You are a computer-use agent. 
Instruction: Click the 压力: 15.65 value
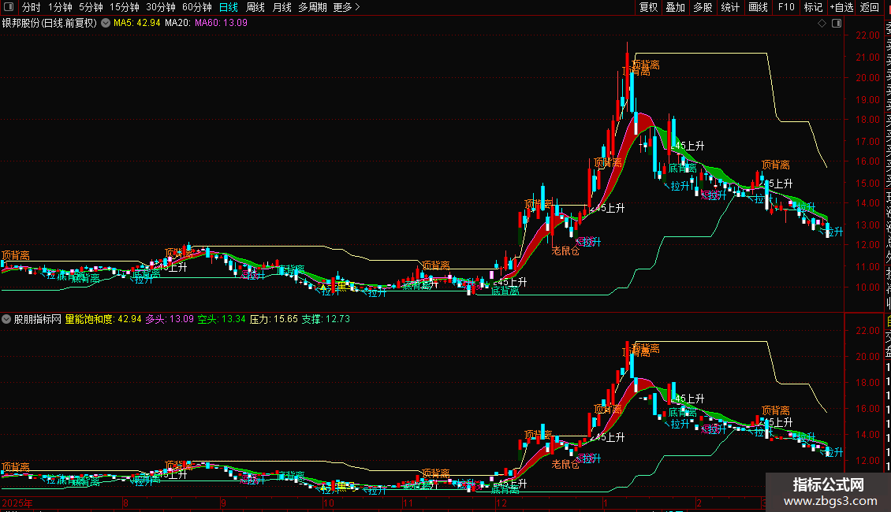274,319
